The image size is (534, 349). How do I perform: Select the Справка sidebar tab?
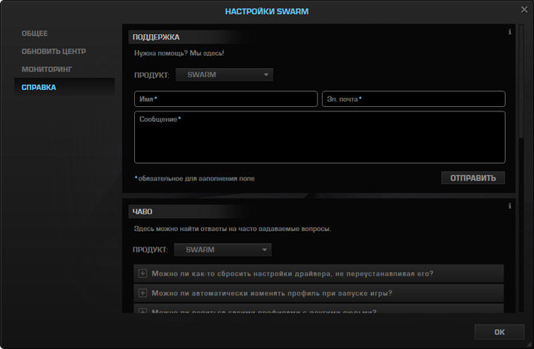39,88
